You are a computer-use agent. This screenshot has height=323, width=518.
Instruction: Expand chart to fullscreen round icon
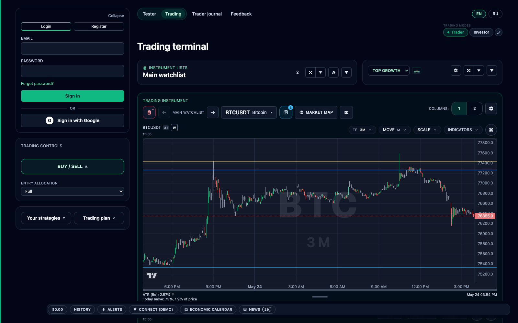pos(491,130)
